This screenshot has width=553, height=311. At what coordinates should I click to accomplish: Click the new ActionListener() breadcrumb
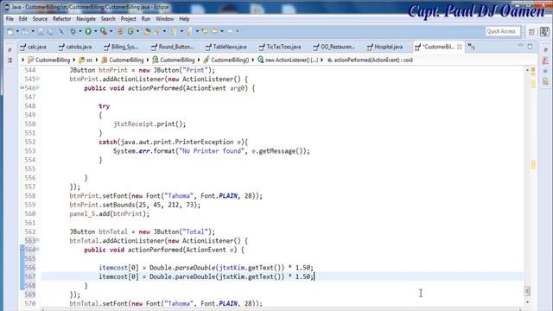coord(288,60)
